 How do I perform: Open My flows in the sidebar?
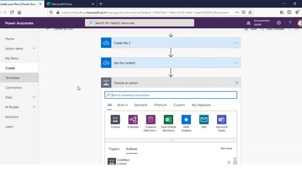pos(12,58)
